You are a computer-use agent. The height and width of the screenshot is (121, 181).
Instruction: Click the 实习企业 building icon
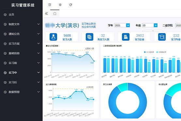(x=126, y=37)
